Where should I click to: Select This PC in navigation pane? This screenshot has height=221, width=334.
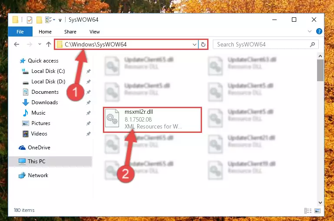50,162
